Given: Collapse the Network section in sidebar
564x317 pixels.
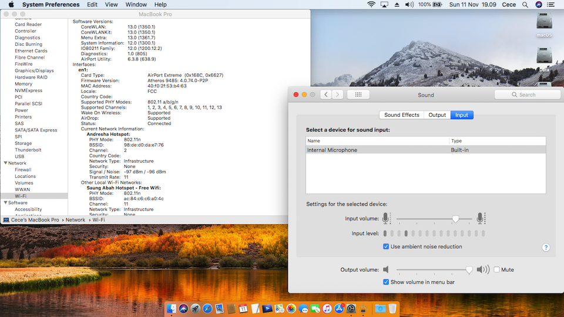Looking at the screenshot, I should [5, 163].
